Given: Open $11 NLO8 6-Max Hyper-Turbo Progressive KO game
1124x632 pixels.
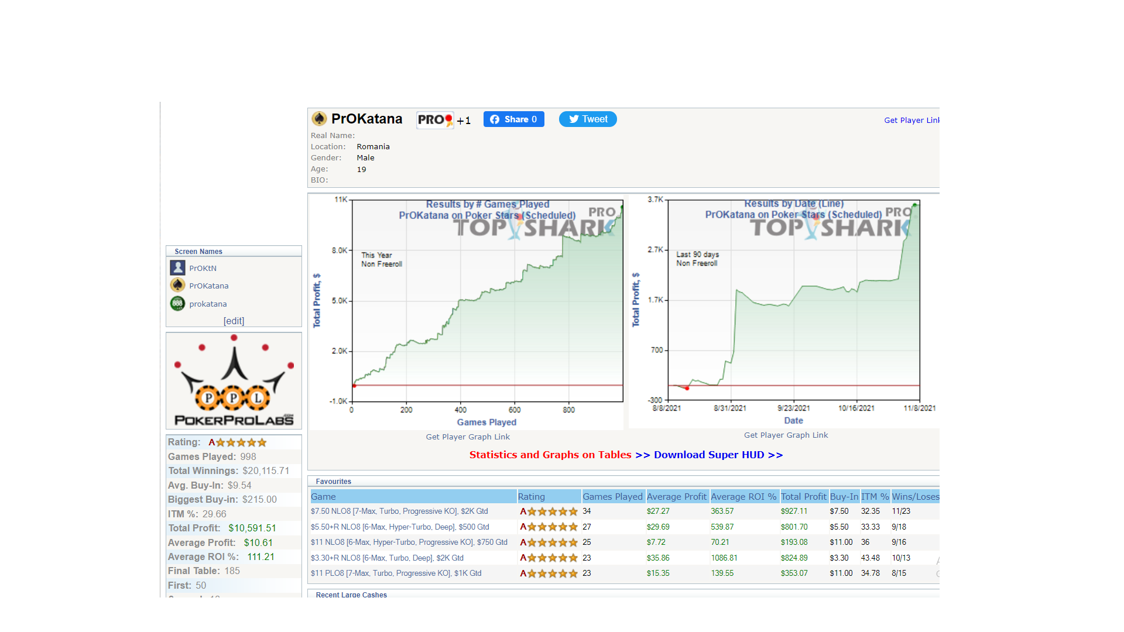Looking at the screenshot, I should 409,542.
